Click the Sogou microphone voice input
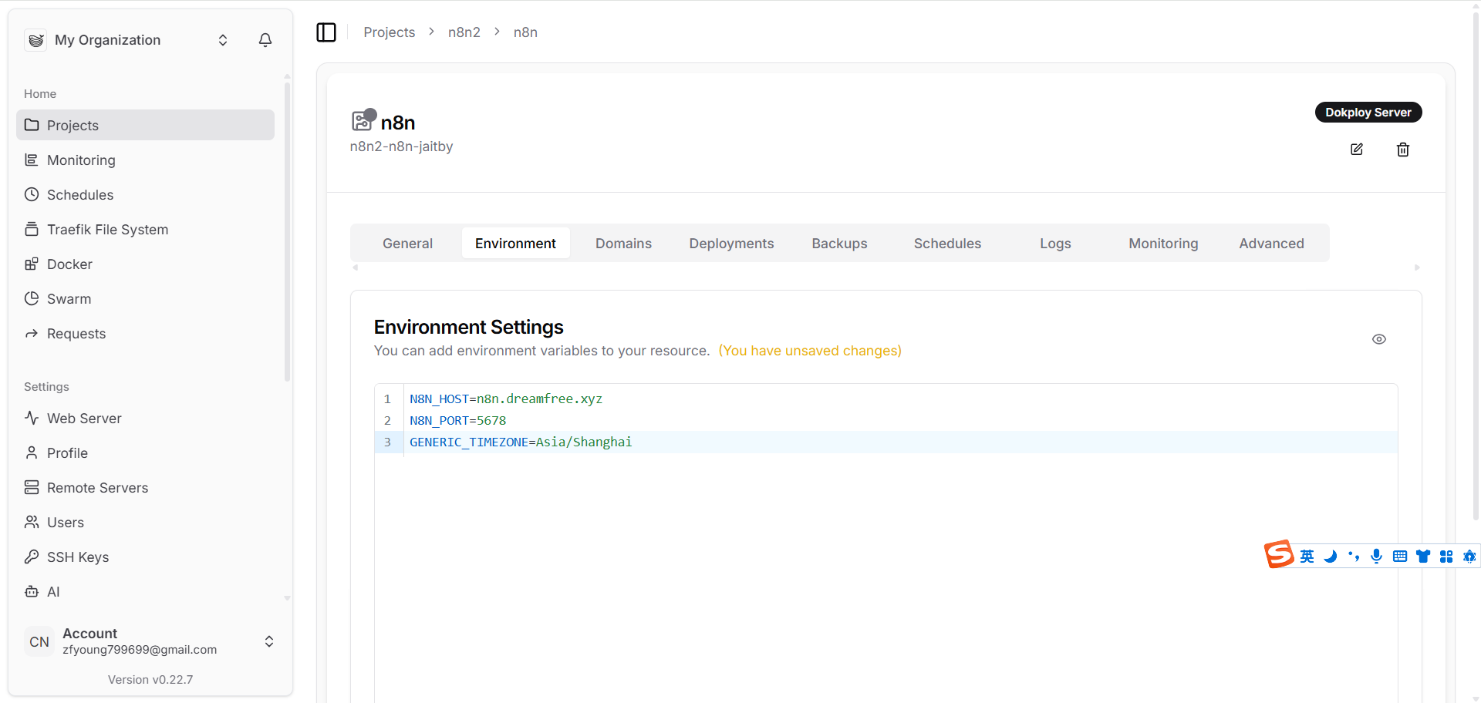The height and width of the screenshot is (703, 1481). pos(1377,557)
